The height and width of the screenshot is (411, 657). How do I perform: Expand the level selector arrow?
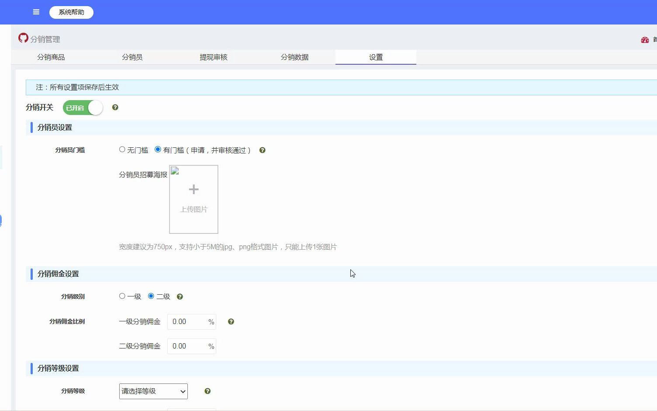tap(182, 391)
